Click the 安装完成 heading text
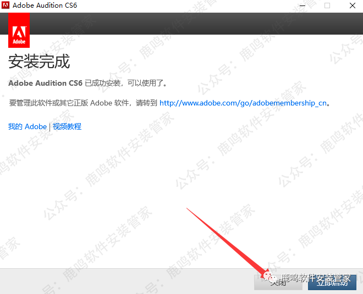The image size is (363, 294). [39, 62]
